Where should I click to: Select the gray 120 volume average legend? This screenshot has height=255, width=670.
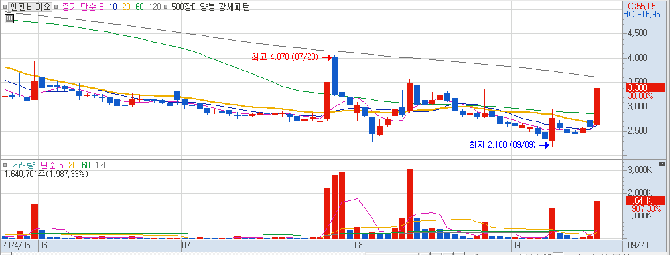click(102, 165)
